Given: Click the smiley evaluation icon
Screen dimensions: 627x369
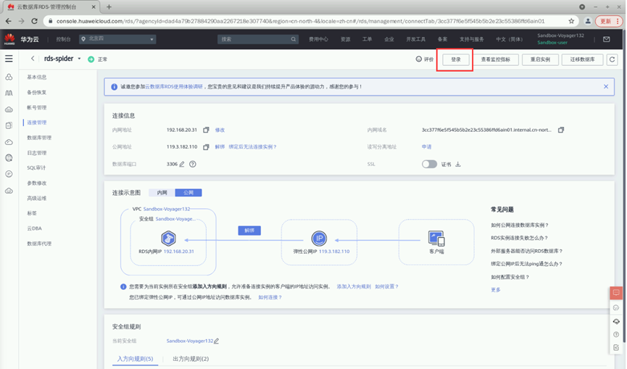Looking at the screenshot, I should 419,59.
